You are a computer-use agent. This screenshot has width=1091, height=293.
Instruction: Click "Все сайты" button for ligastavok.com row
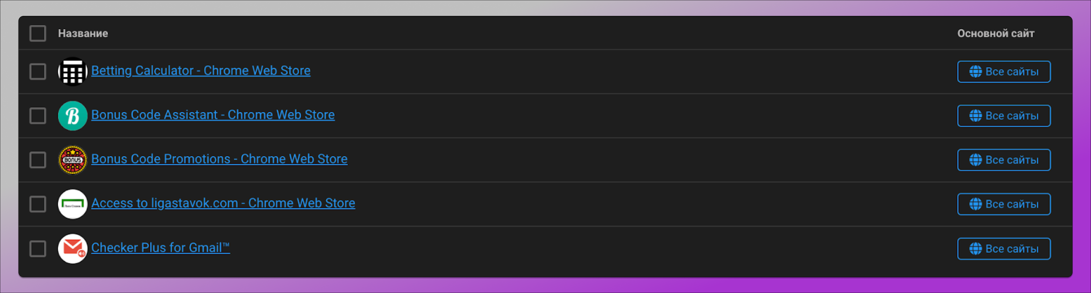pos(1003,204)
